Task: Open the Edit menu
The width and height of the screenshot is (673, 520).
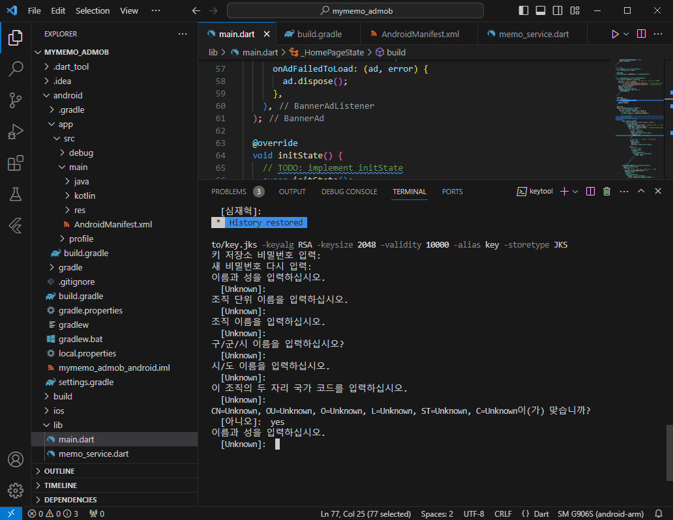Action: (x=58, y=10)
